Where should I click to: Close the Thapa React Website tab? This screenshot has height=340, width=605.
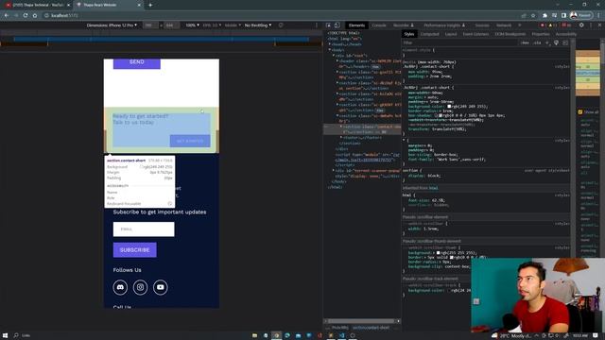pos(139,5)
